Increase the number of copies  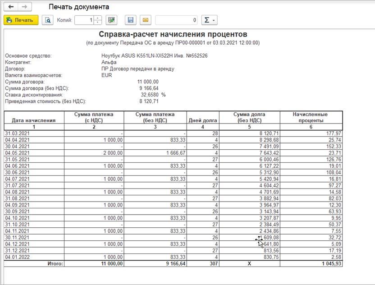97,18
